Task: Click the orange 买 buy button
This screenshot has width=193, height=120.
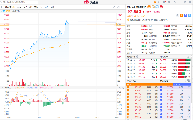Action: 181,15
